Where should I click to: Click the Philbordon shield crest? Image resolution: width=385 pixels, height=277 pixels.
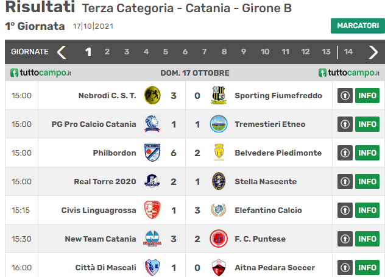[152, 153]
